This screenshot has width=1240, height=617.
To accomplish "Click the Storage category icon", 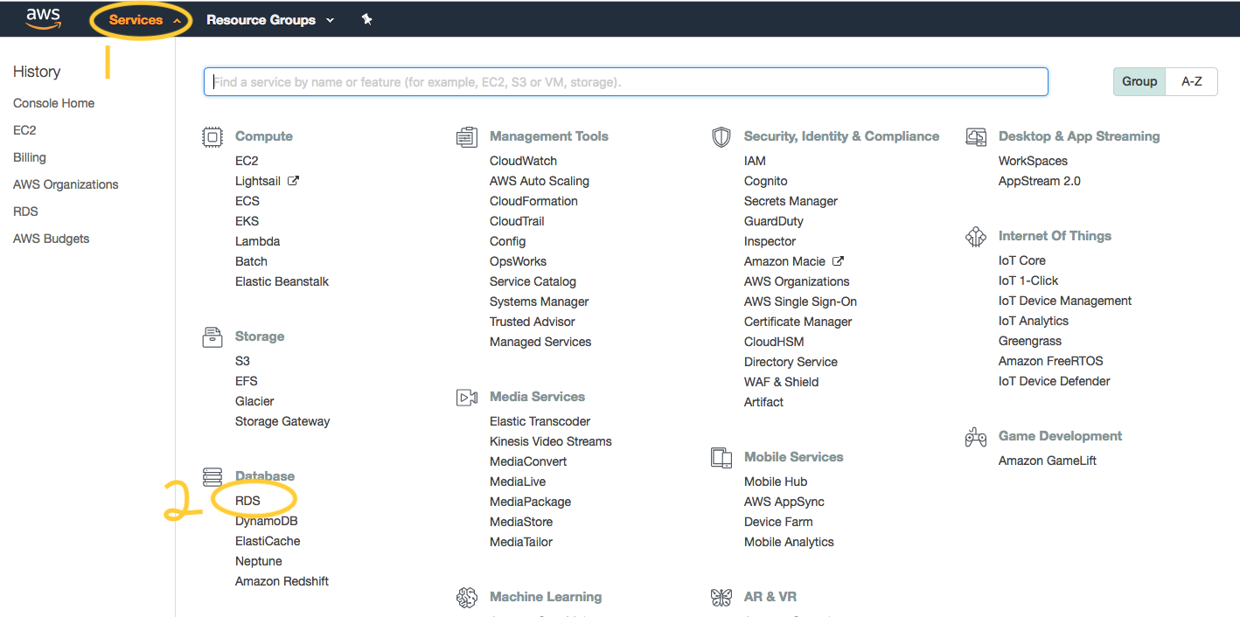I will [x=212, y=336].
